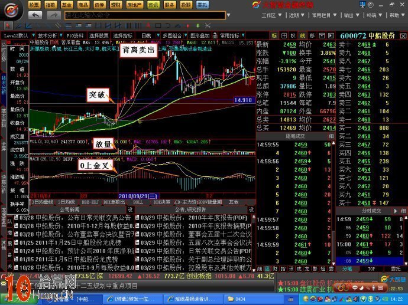Open the 帮助 menu
Viewport: 408px width, 305px height.
tap(397, 15)
